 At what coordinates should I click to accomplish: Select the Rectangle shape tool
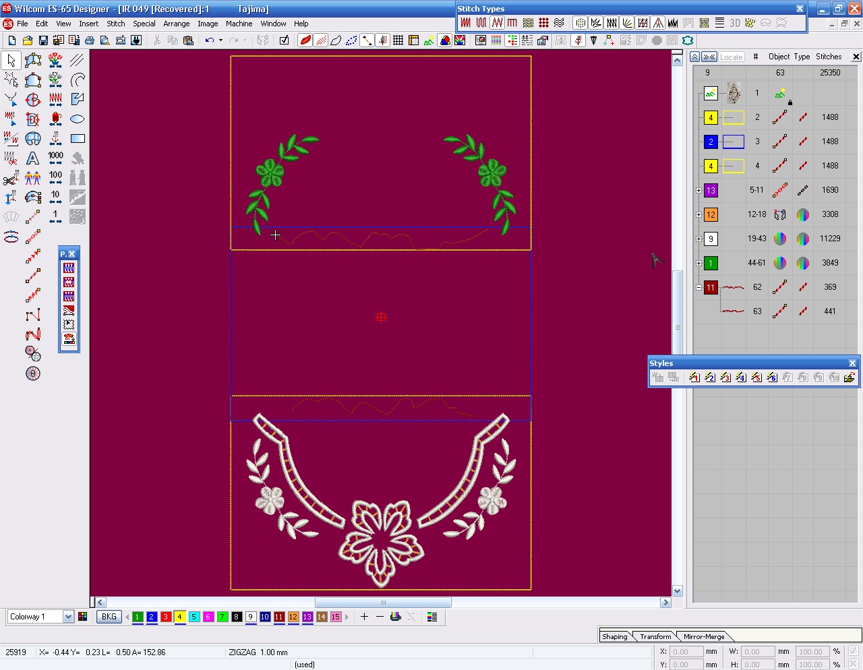(x=78, y=139)
